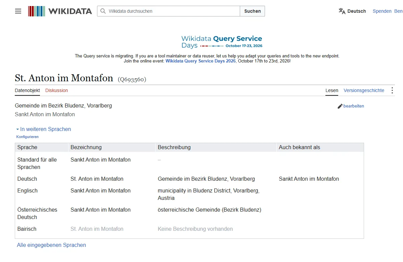403x262 pixels.
Task: Collapse the In weiteren Sprachen section
Action: coord(44,129)
